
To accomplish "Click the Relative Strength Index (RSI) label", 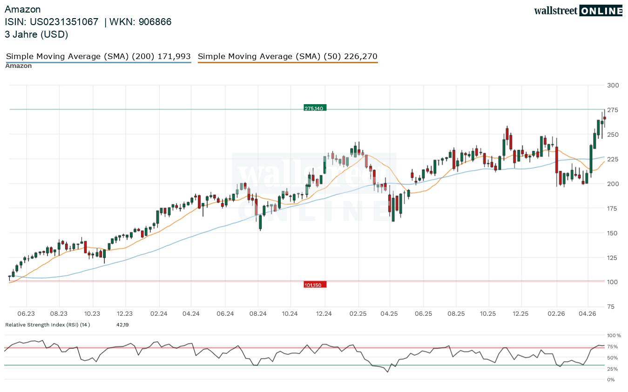I will click(x=47, y=325).
